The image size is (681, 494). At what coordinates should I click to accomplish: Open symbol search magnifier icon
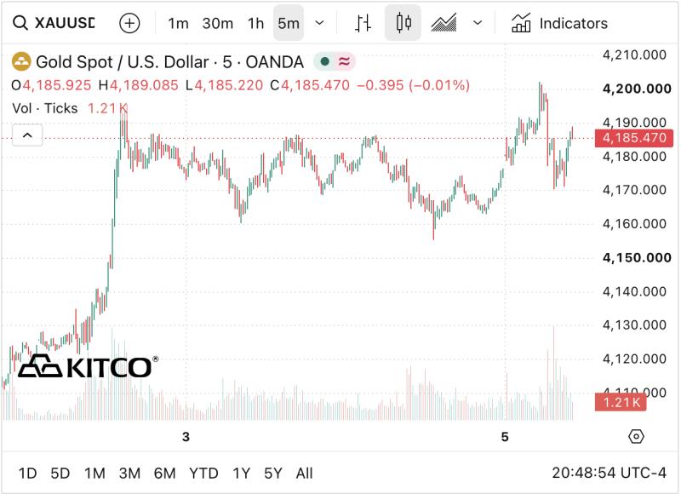(x=20, y=23)
